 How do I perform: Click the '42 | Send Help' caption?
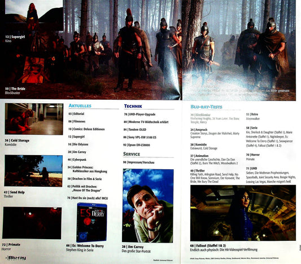(14, 192)
